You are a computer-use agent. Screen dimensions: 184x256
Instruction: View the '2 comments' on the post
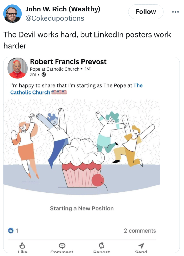pos(140,230)
